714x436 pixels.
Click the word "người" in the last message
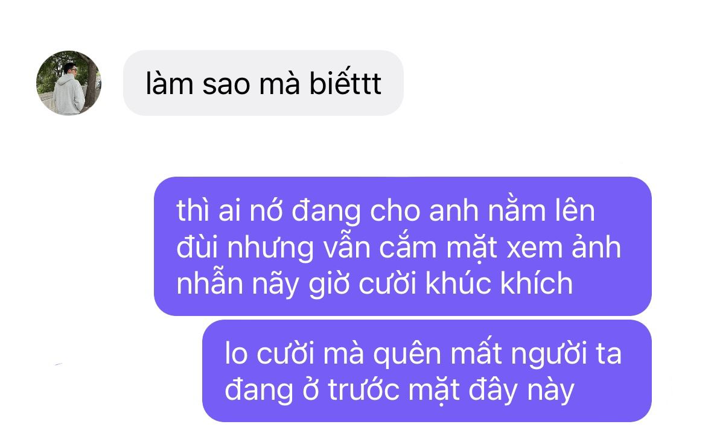tap(549, 355)
